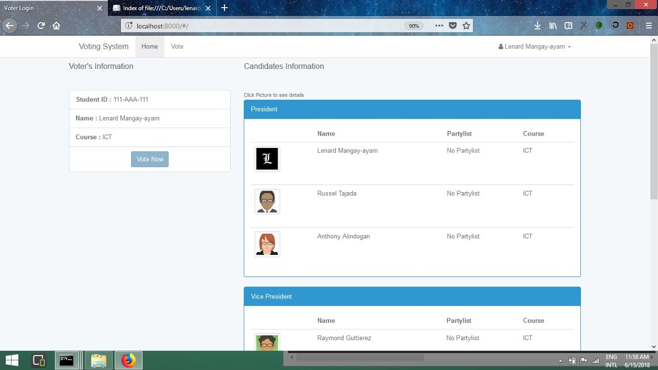Click the 90% zoom level indicator
The image size is (658, 370).
[x=414, y=26]
